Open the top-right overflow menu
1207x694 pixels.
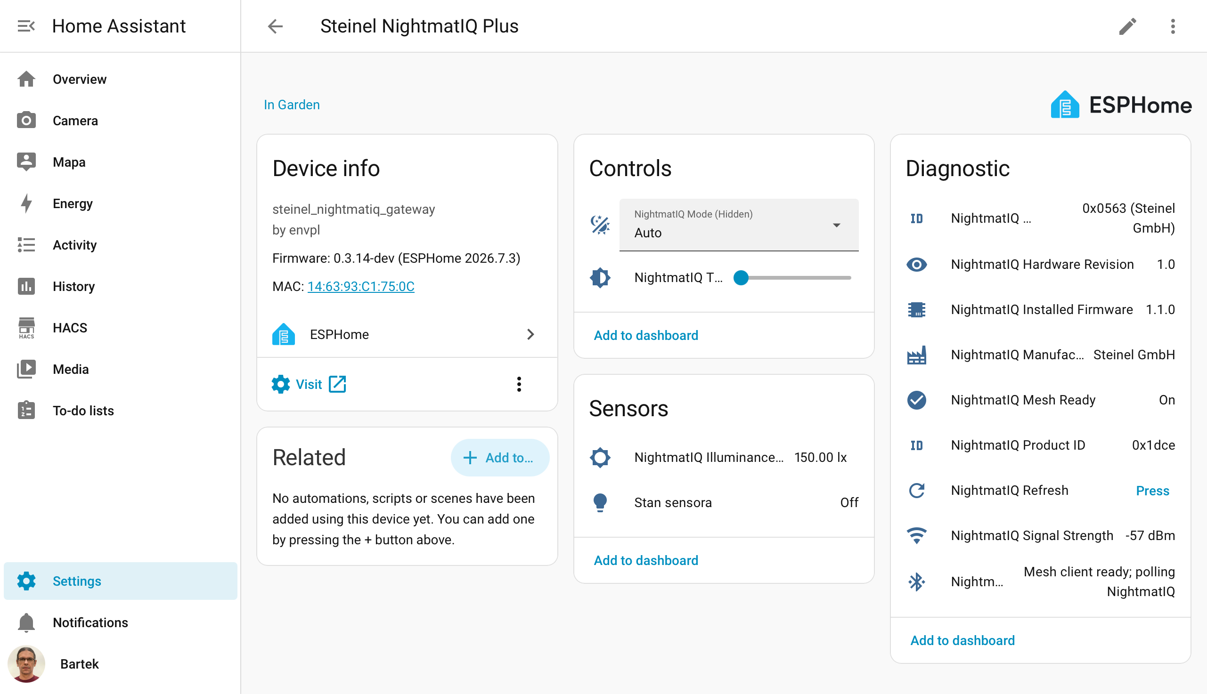coord(1173,26)
